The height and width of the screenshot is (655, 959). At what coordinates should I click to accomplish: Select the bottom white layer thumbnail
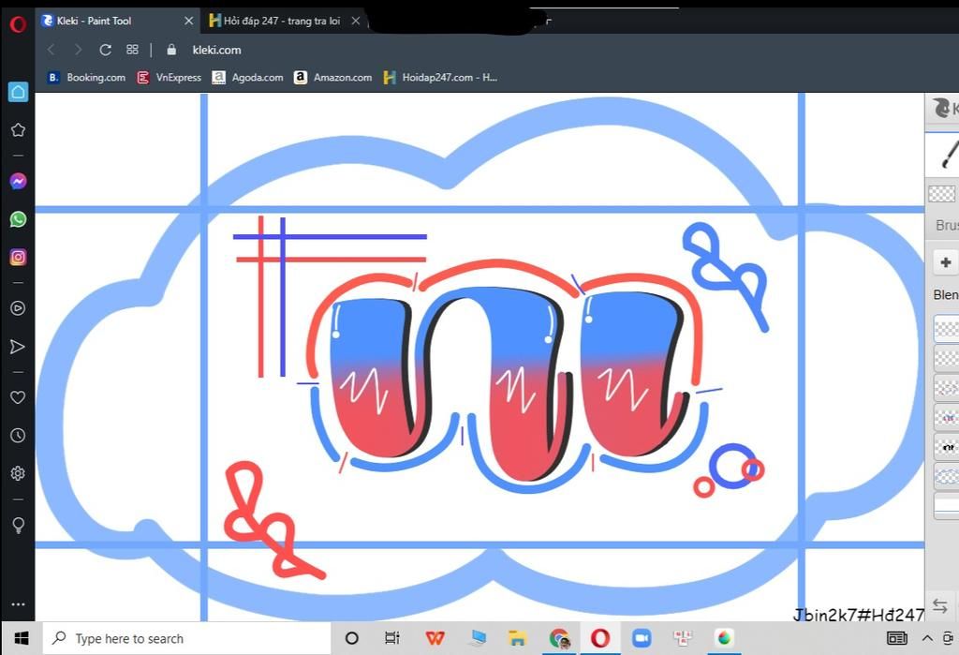(x=946, y=506)
